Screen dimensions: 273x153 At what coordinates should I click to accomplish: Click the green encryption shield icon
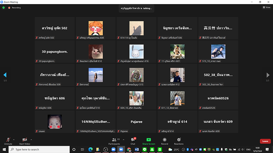click(3, 7)
